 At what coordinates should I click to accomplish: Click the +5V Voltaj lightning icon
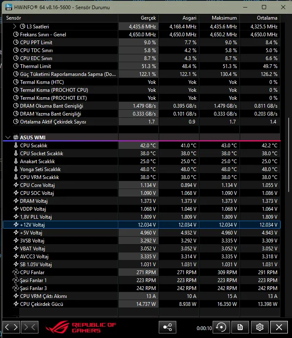(x=16, y=232)
